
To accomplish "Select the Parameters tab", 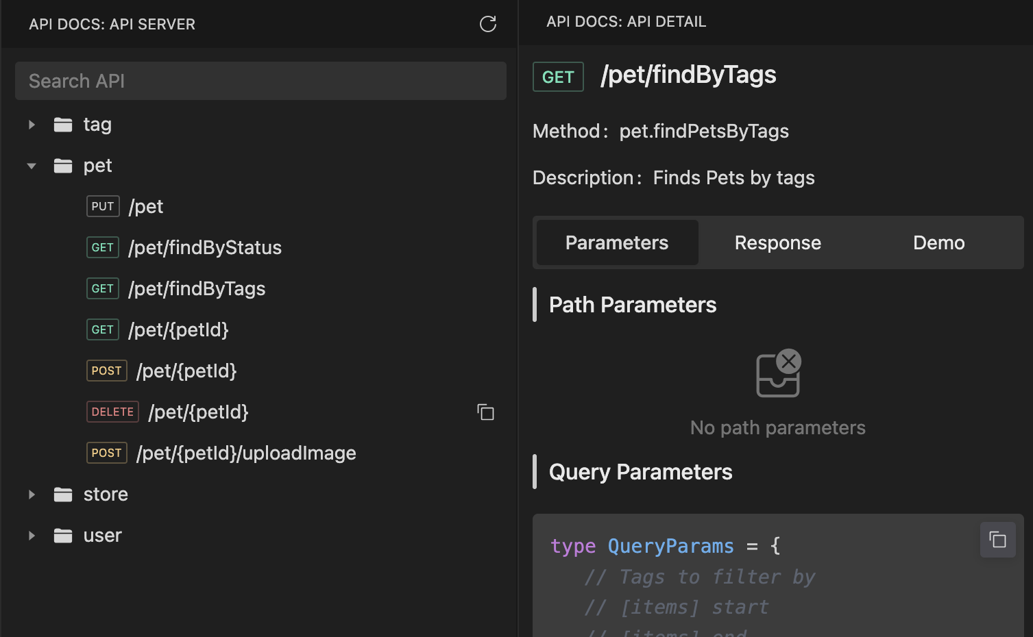I will click(x=616, y=242).
